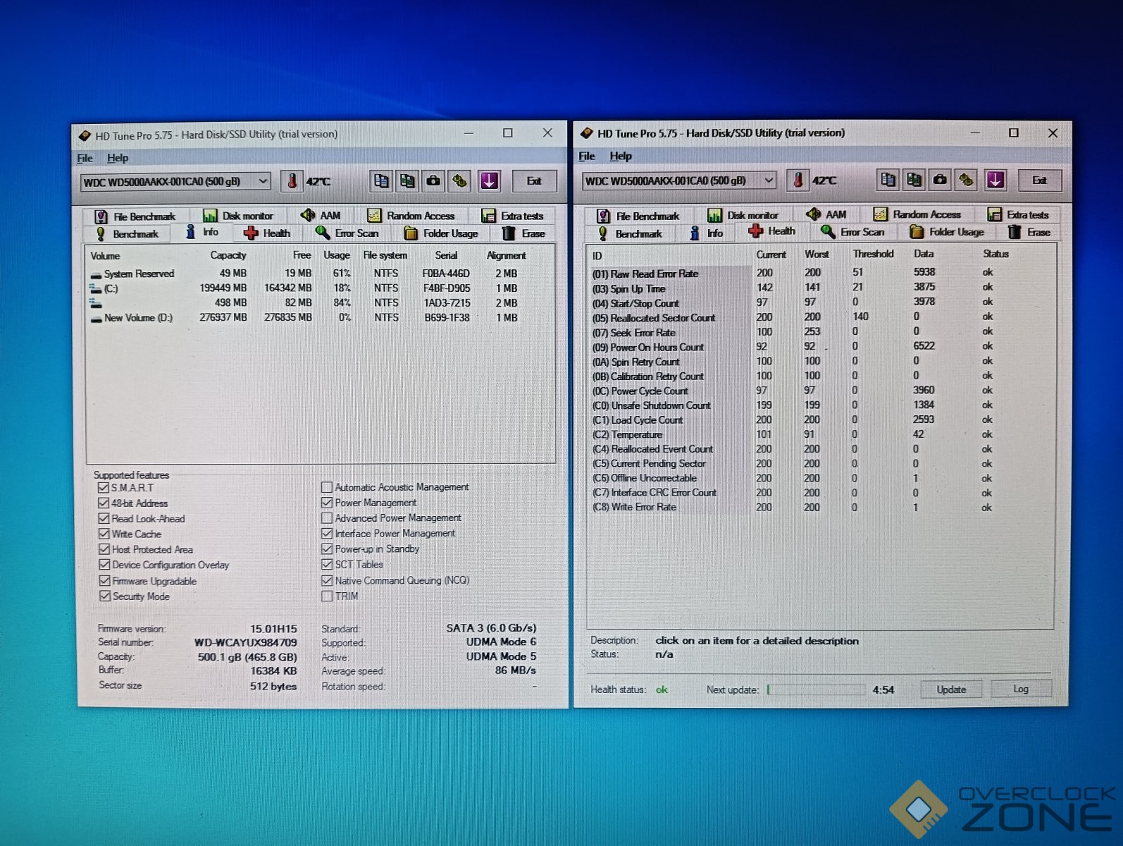The width and height of the screenshot is (1123, 846).
Task: Toggle Automatic Acoustic Management checkbox
Action: click(x=327, y=487)
